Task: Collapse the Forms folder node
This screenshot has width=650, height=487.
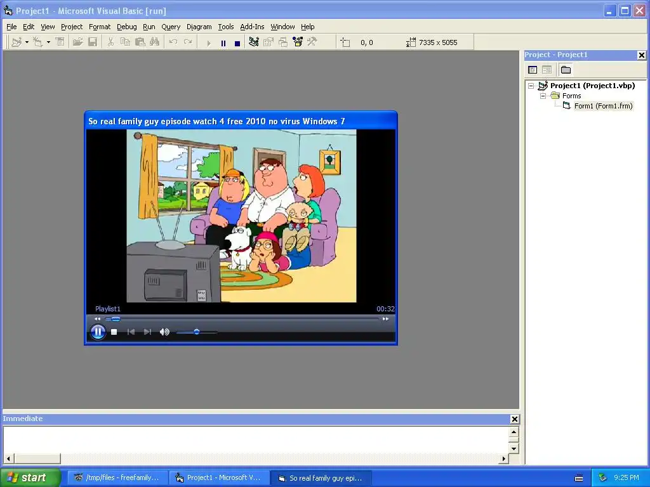Action: pos(543,96)
